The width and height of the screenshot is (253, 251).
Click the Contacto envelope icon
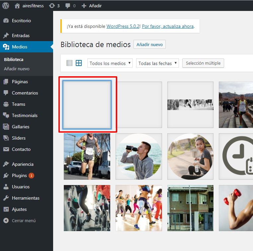tap(6, 149)
